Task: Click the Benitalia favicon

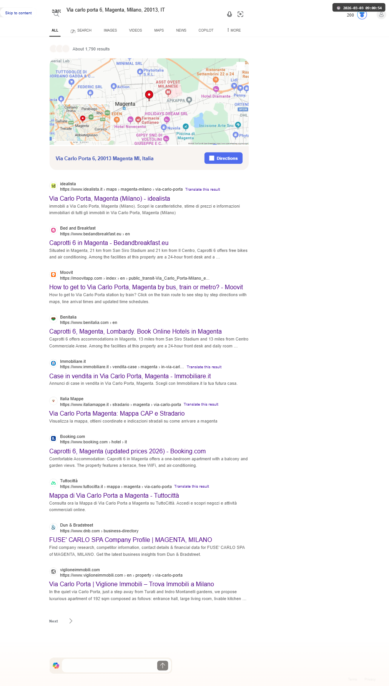Action: (53, 319)
